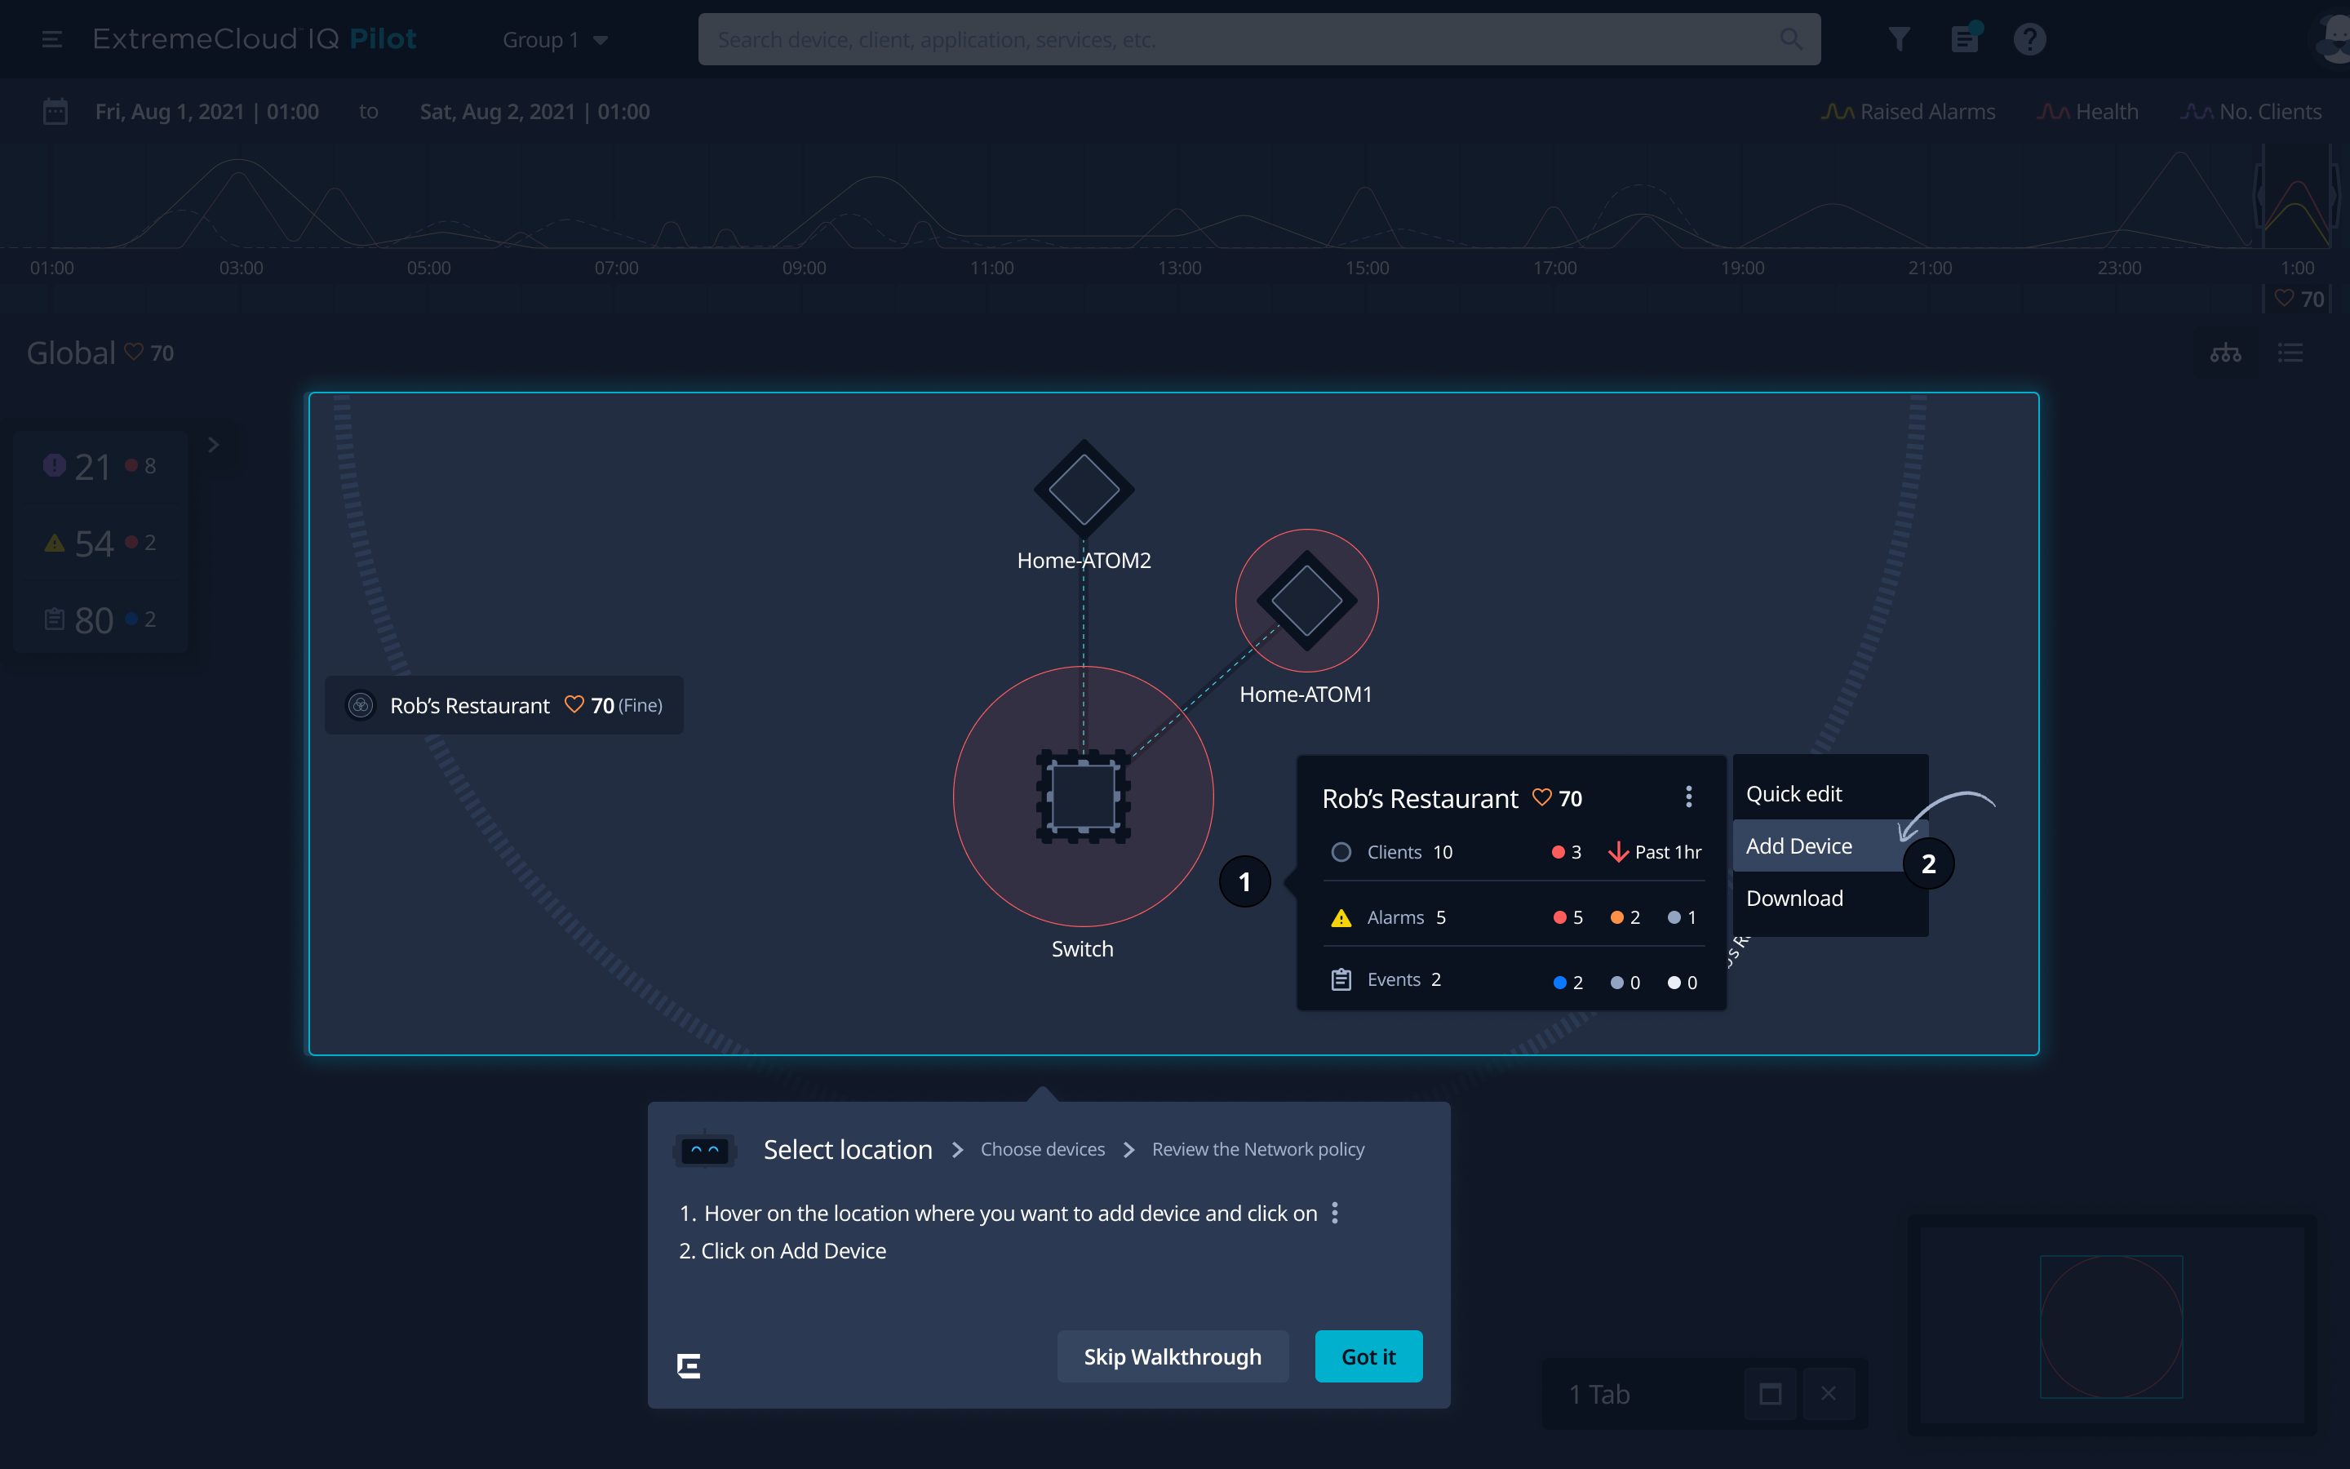Open the Group 1 dropdown
The width and height of the screenshot is (2350, 1469).
click(555, 39)
